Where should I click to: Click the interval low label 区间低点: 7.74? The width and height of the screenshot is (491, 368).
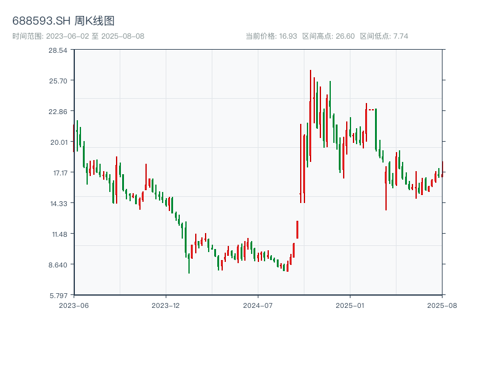point(384,36)
